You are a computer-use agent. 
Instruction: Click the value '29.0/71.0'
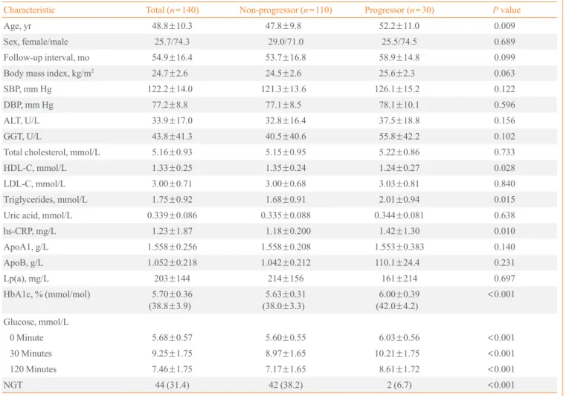(286, 42)
